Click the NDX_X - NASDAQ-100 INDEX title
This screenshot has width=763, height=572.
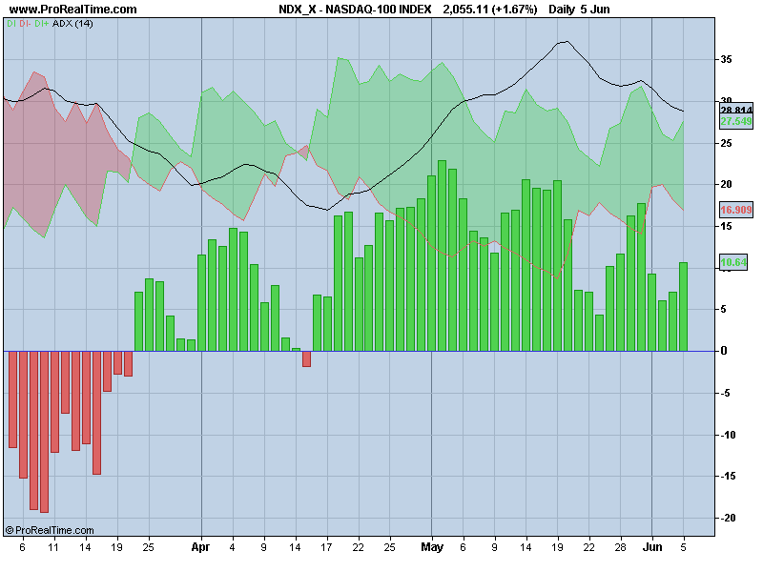click(355, 9)
